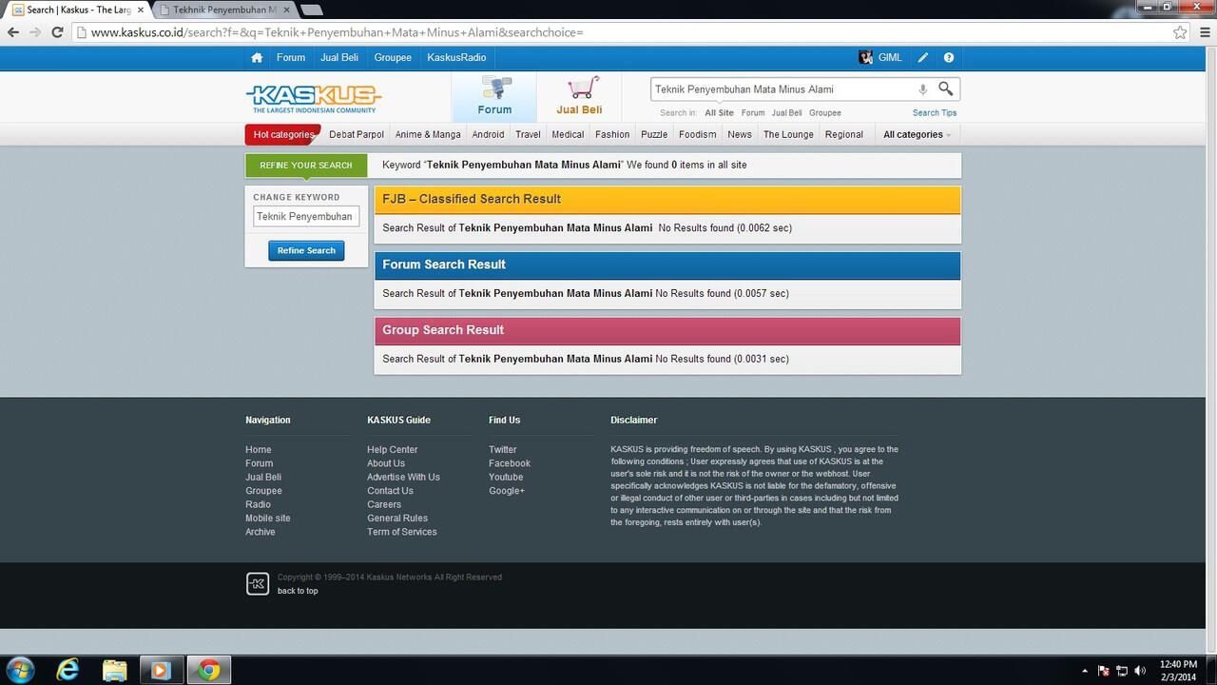This screenshot has width=1217, height=685.
Task: Click the browser forward arrow
Action: pos(35,31)
